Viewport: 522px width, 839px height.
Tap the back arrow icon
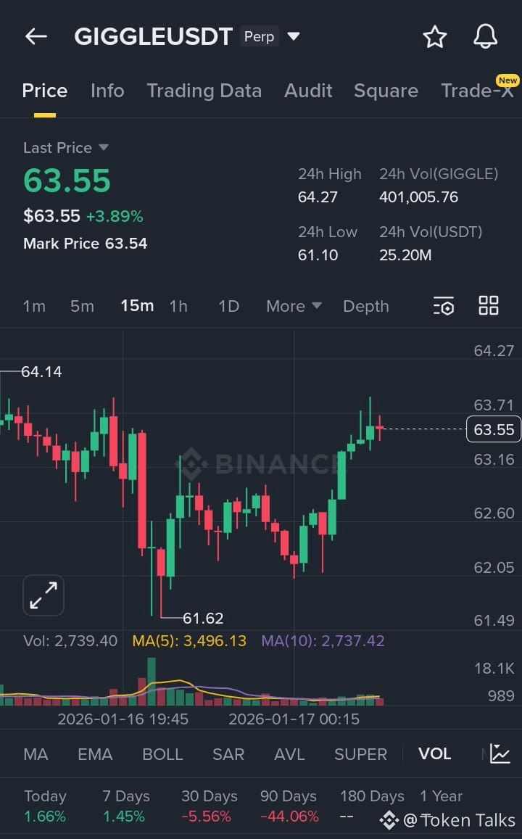(36, 36)
